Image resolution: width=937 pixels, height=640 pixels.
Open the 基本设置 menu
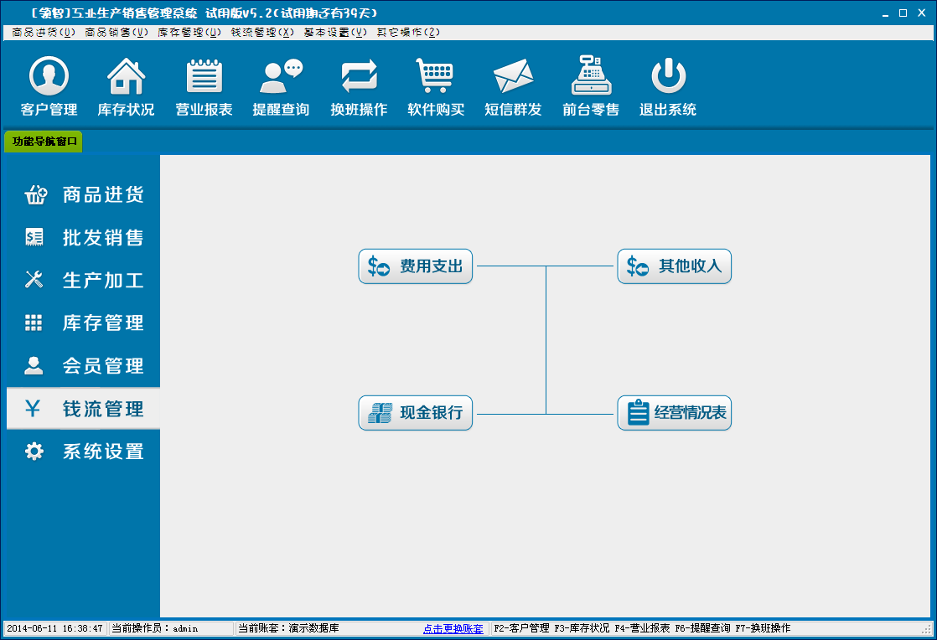tap(335, 33)
